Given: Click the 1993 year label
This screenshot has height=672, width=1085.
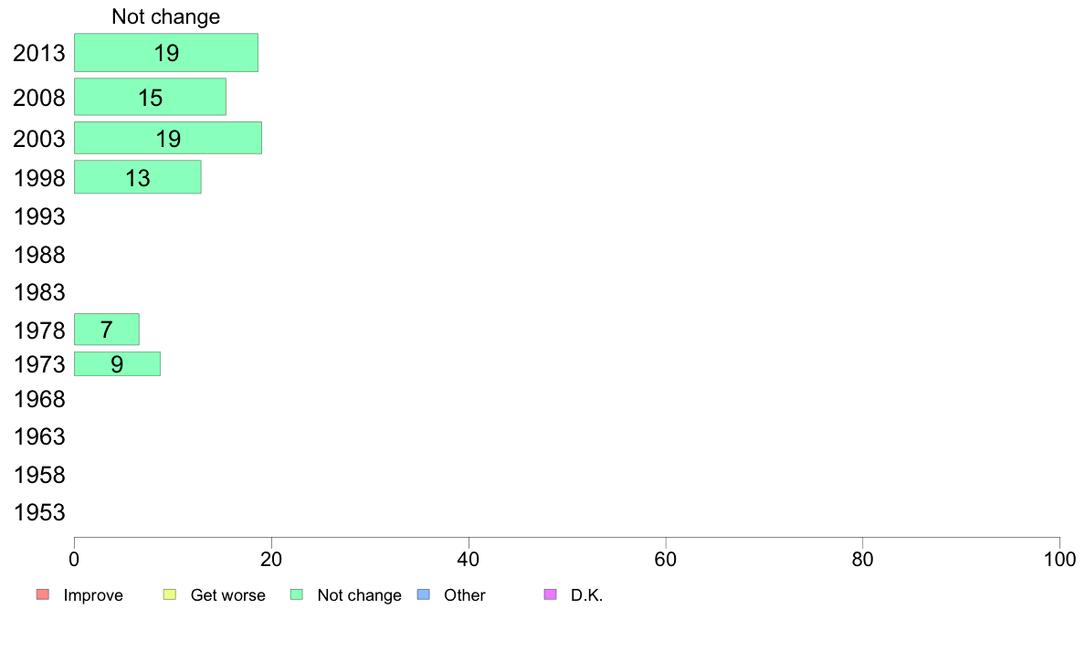Looking at the screenshot, I should pos(39,216).
